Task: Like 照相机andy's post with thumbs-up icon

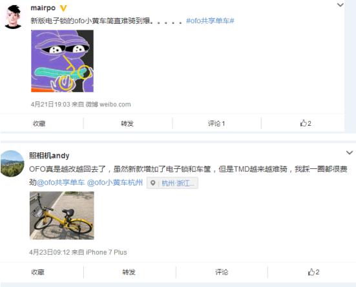Action: coord(313,272)
